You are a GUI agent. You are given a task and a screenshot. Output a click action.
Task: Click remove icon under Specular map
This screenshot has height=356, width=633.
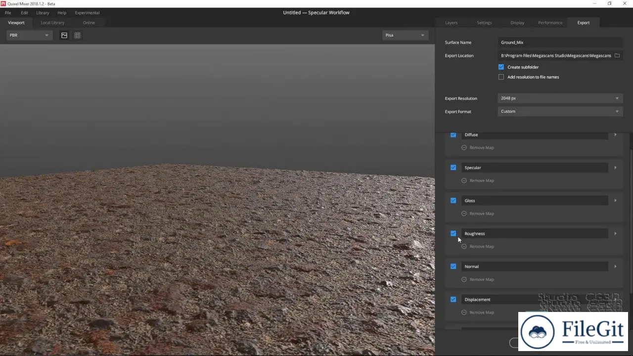[x=464, y=180]
